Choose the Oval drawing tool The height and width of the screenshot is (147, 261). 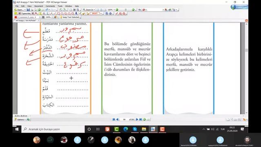click(x=62, y=13)
